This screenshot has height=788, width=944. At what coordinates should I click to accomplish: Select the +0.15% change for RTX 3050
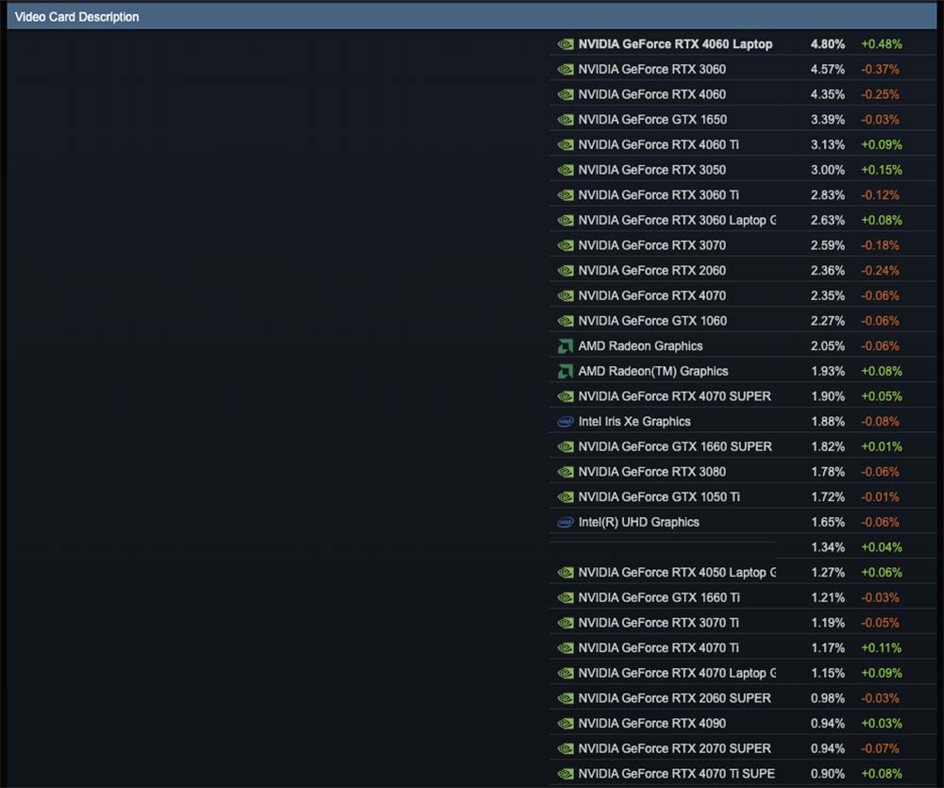[882, 170]
